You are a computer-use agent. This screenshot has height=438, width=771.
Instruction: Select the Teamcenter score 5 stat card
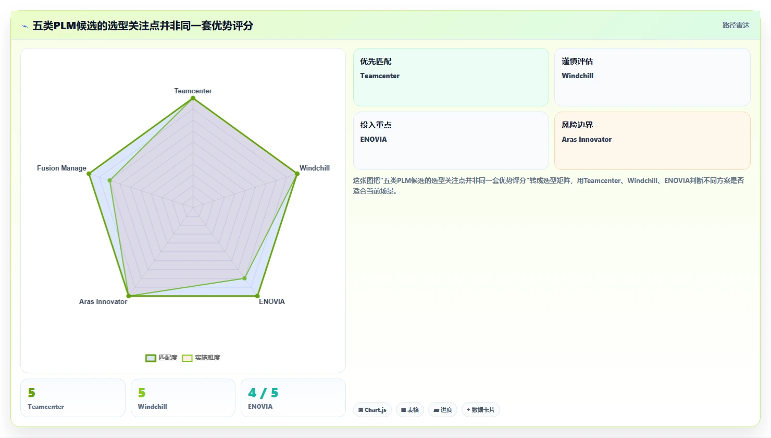tap(73, 398)
